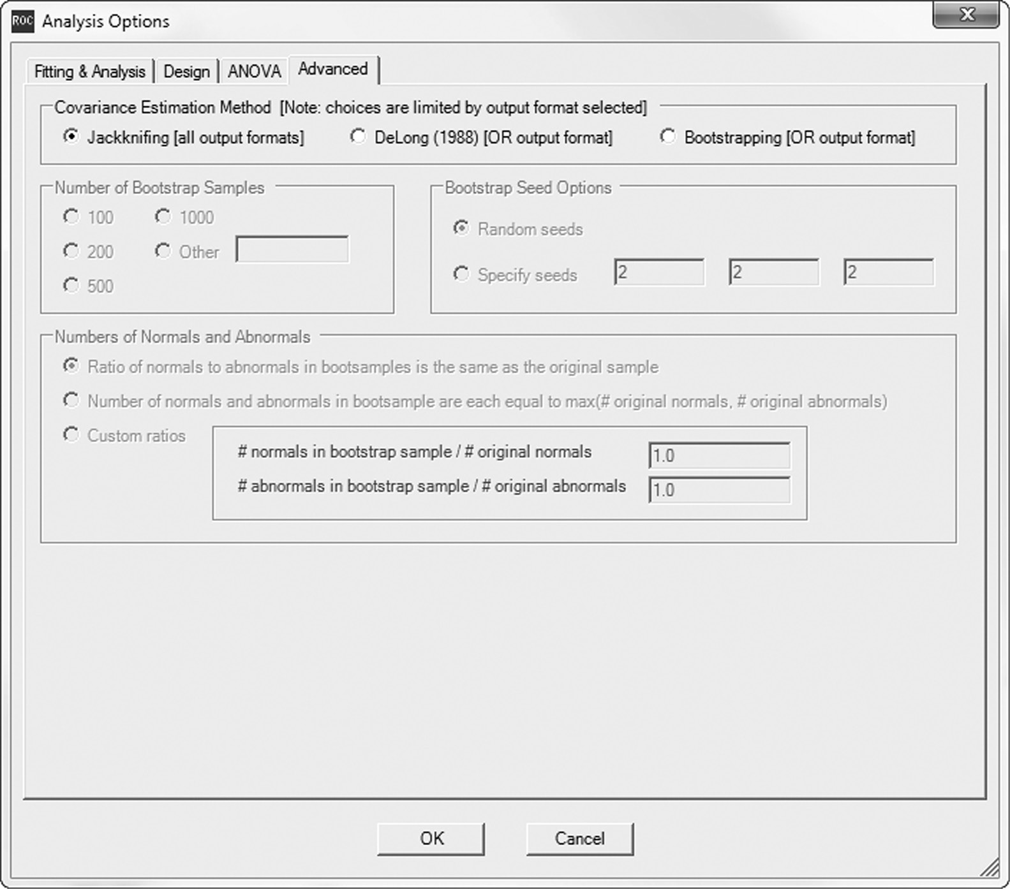Click the Other bootstrap samples text field
Viewport: 1010px width, 889px height.
click(x=292, y=250)
